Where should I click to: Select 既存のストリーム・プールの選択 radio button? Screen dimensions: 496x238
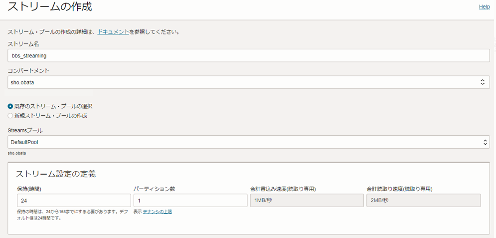click(x=10, y=106)
